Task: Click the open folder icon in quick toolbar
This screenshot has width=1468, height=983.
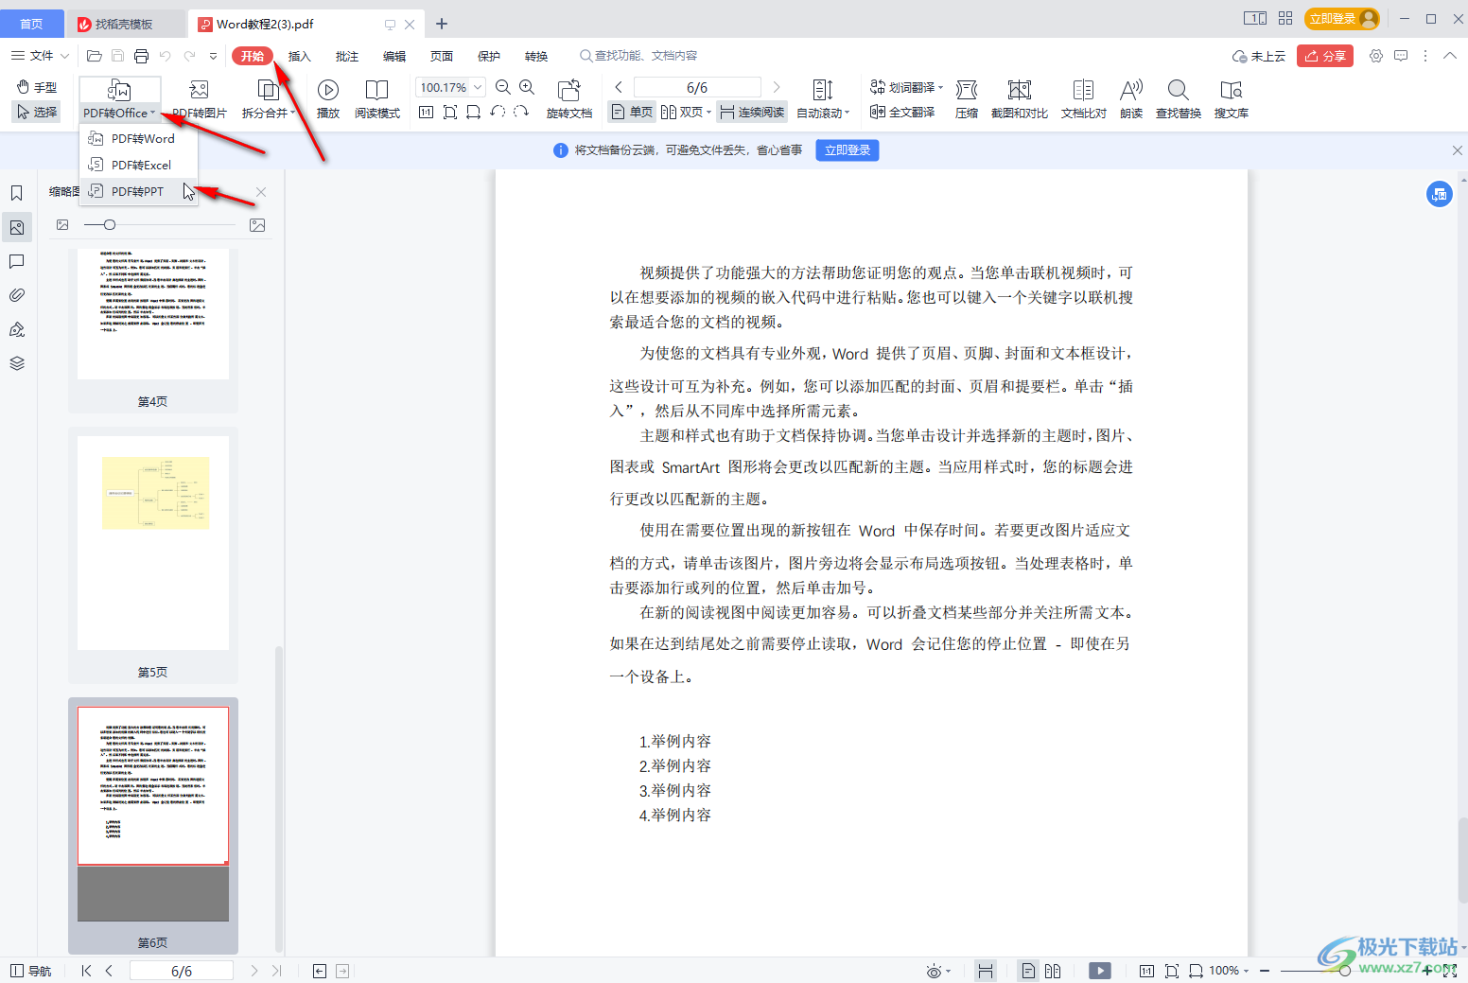Action: pos(94,56)
